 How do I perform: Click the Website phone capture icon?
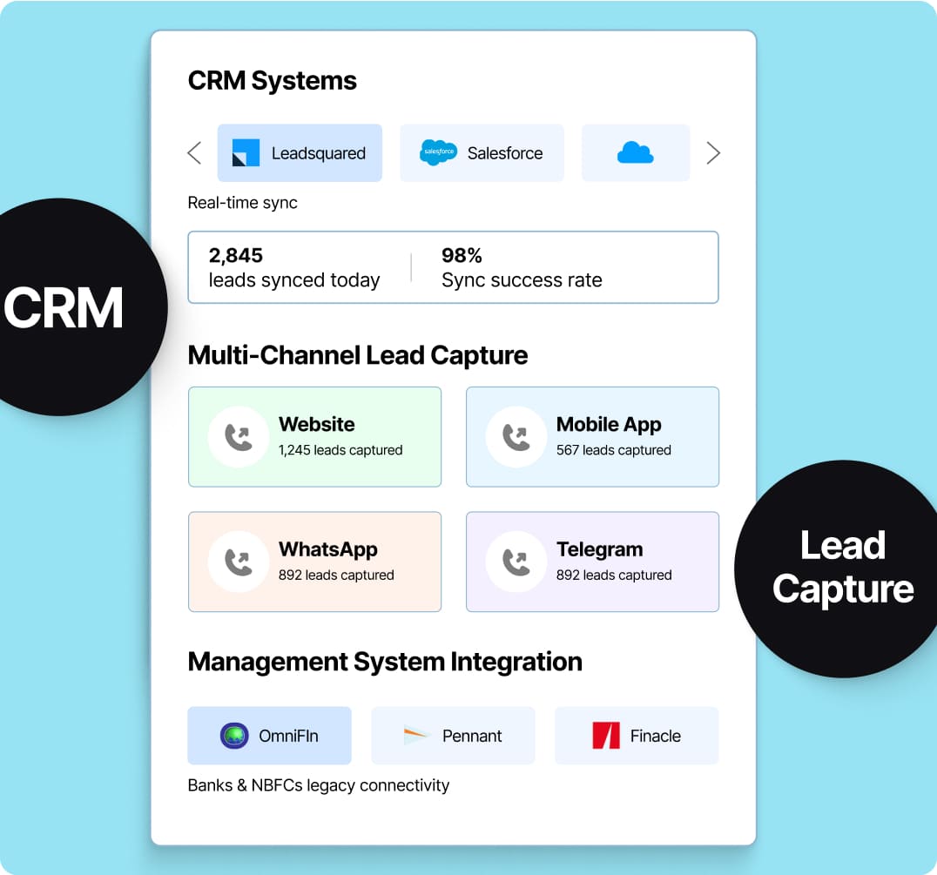(x=239, y=436)
